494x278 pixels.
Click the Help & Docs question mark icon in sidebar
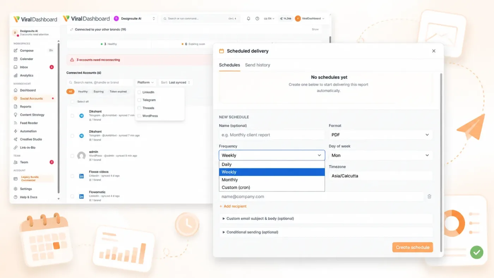(x=16, y=197)
